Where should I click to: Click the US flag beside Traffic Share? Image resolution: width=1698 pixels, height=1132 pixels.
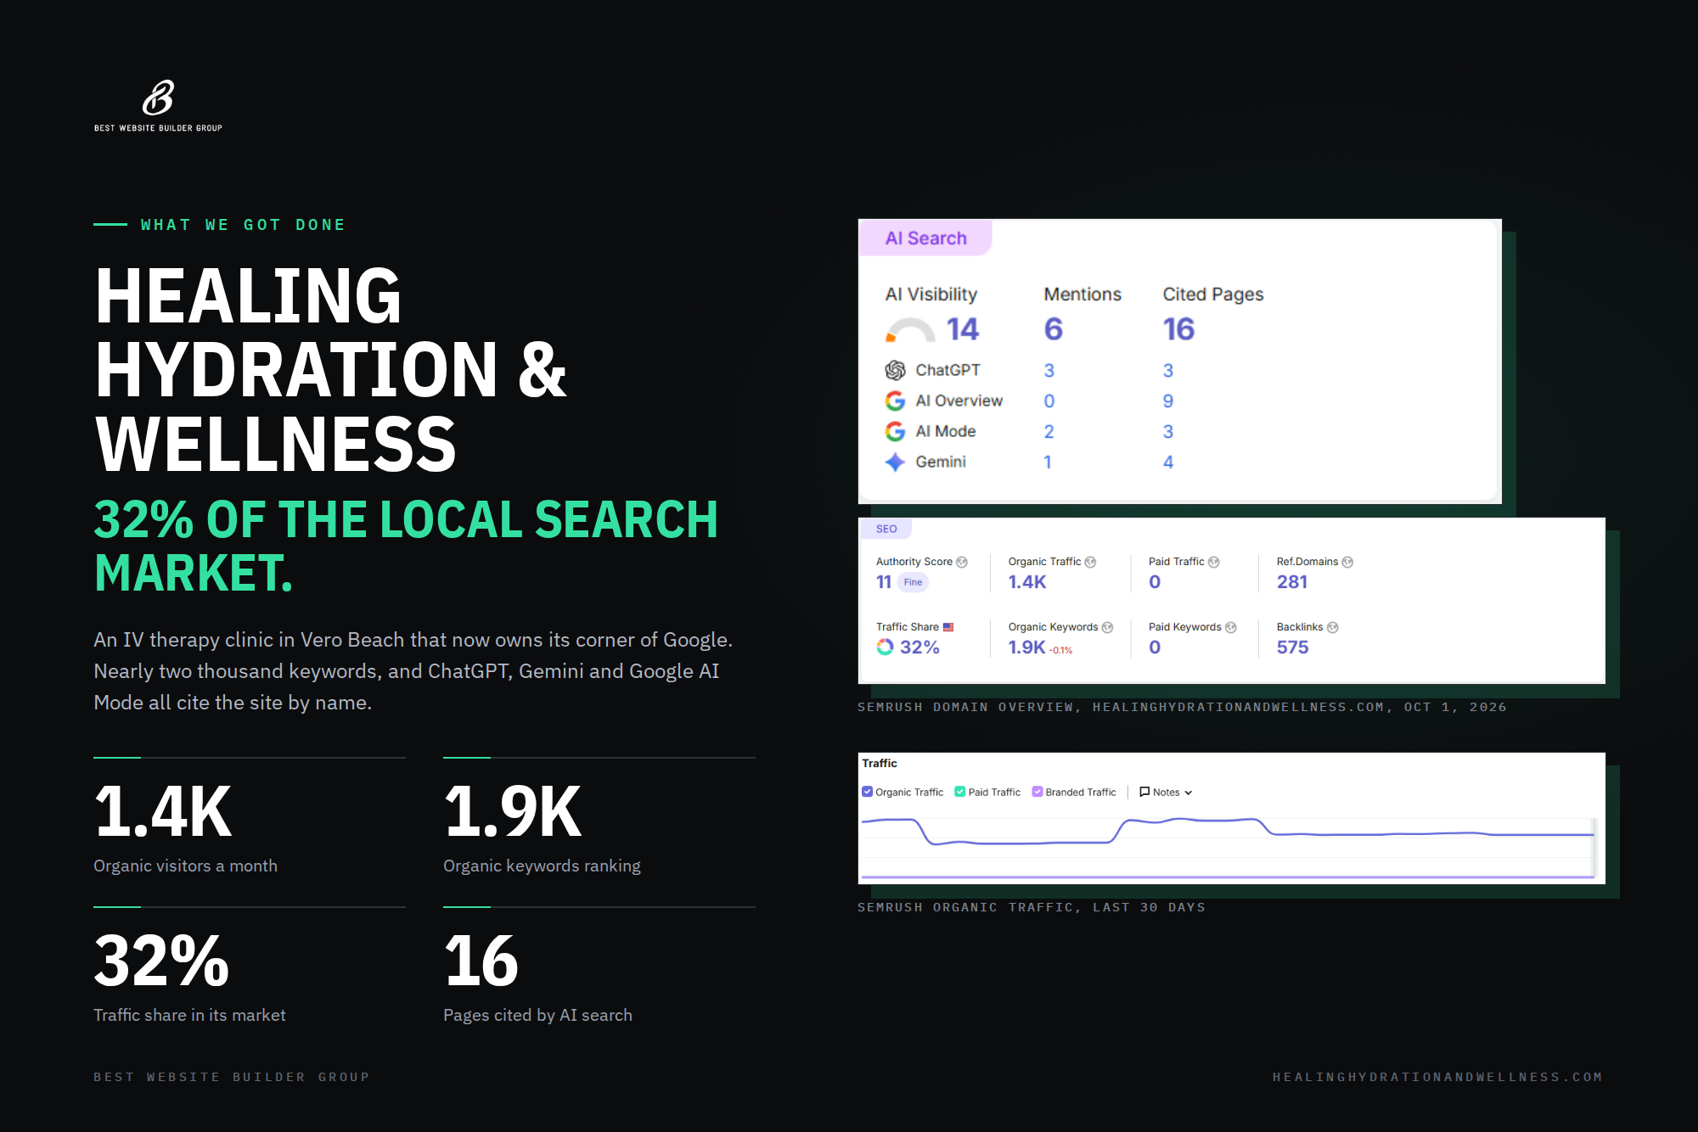[x=948, y=627]
